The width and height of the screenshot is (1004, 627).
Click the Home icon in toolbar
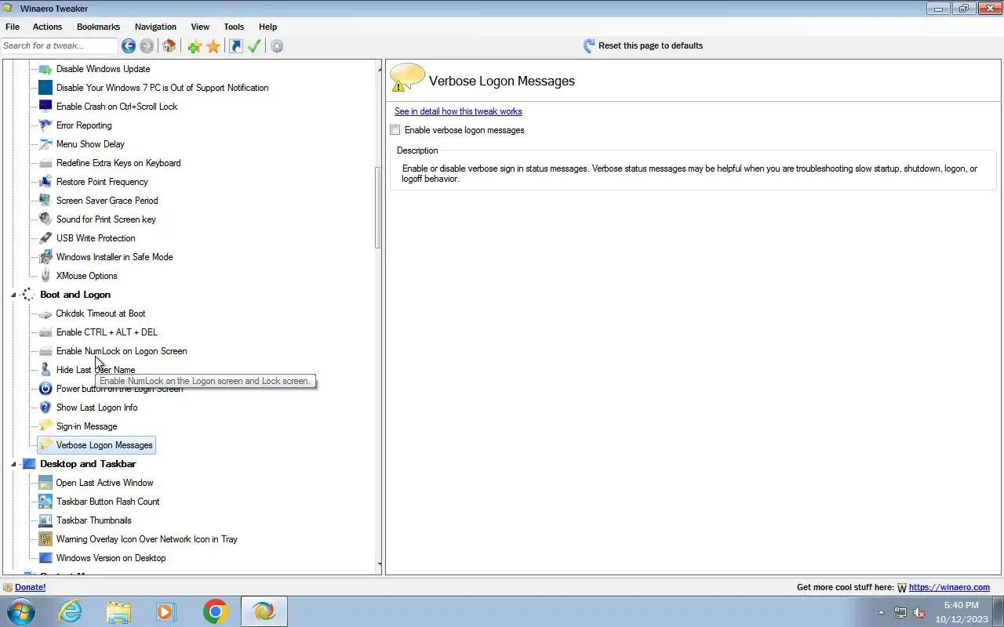169,46
